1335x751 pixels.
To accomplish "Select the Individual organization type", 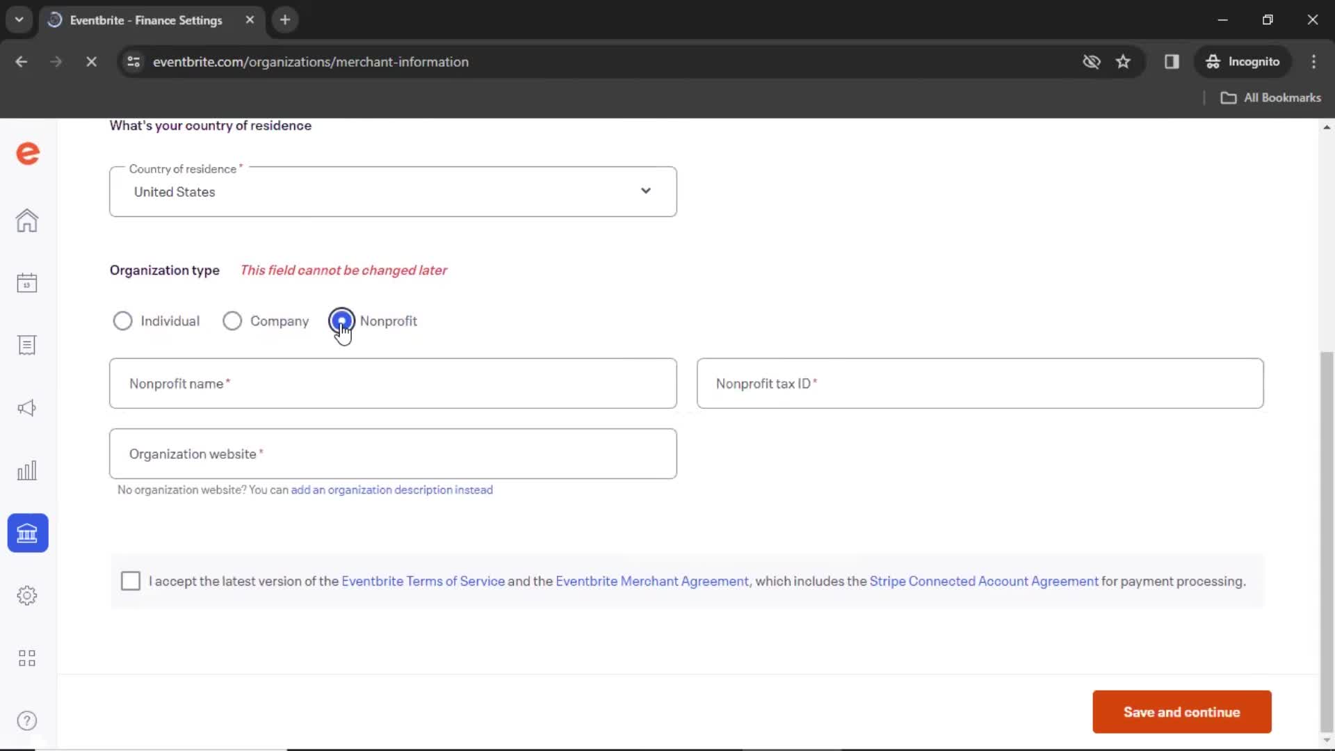I will [122, 321].
